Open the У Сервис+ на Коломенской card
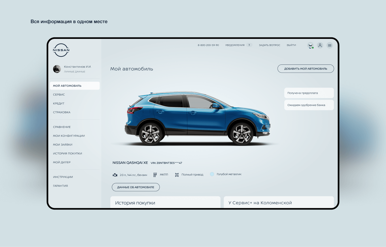The width and height of the screenshot is (386, 247). [x=279, y=202]
